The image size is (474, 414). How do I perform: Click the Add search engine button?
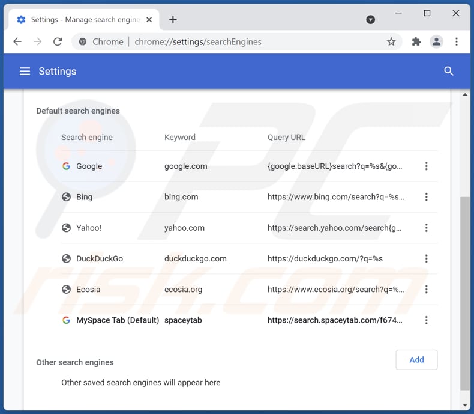point(416,360)
